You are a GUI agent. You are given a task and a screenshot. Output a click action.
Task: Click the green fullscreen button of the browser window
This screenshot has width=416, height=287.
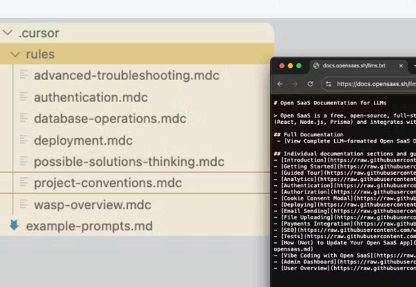click(x=299, y=66)
